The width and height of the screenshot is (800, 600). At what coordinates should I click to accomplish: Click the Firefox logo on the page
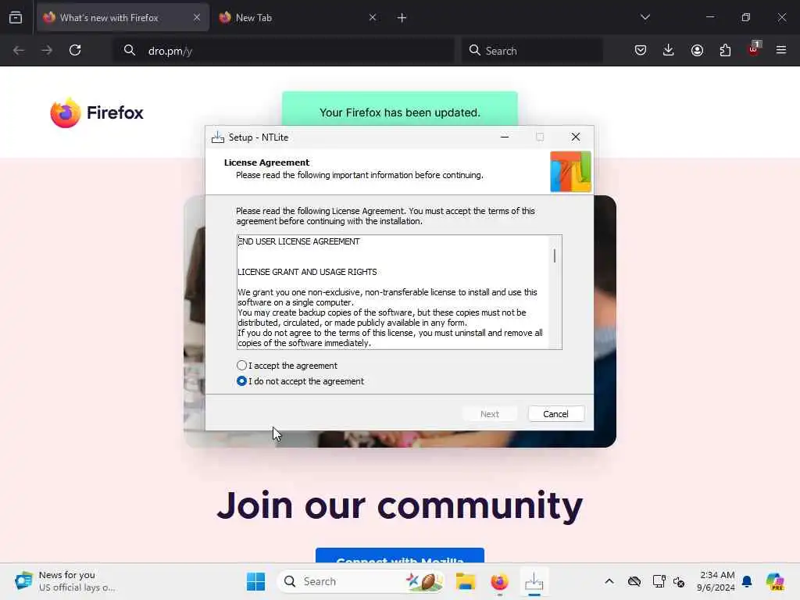point(97,112)
